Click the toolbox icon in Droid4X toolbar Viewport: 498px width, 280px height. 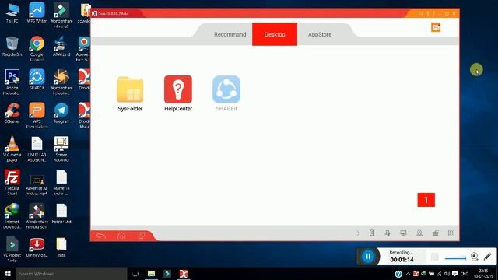[x=436, y=233]
